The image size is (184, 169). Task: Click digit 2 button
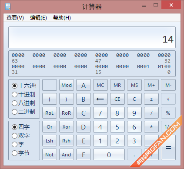pyautogui.click(x=117, y=141)
